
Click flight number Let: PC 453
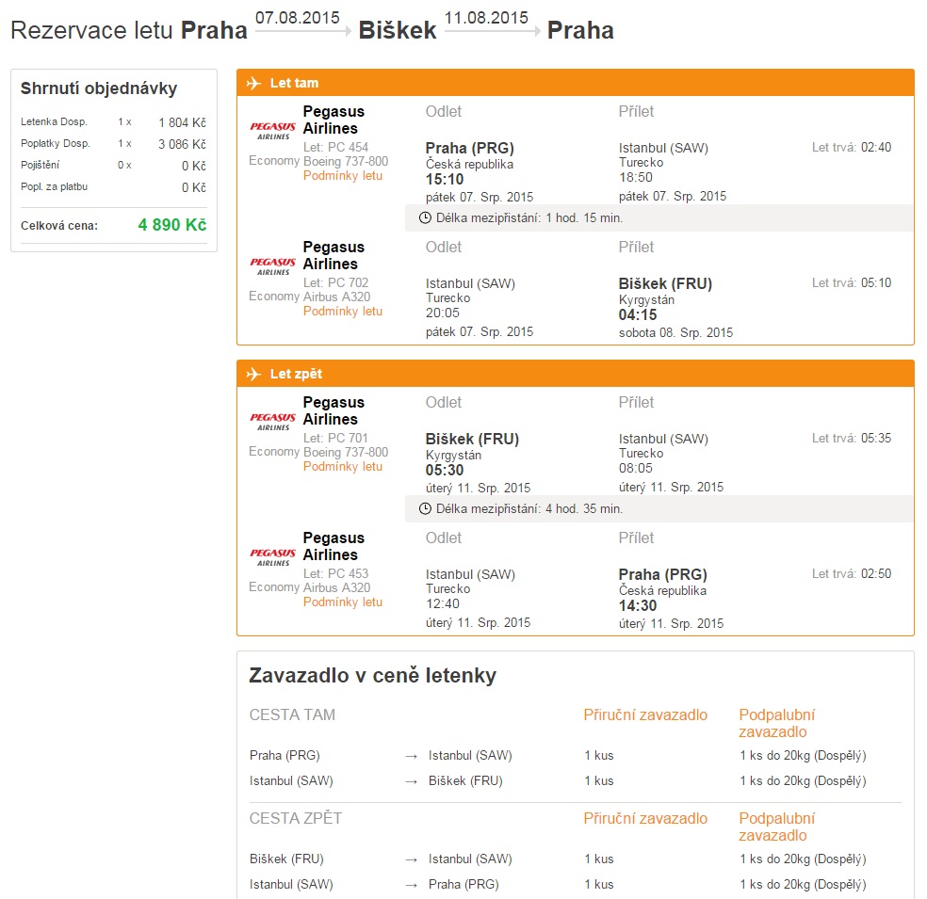coord(335,573)
